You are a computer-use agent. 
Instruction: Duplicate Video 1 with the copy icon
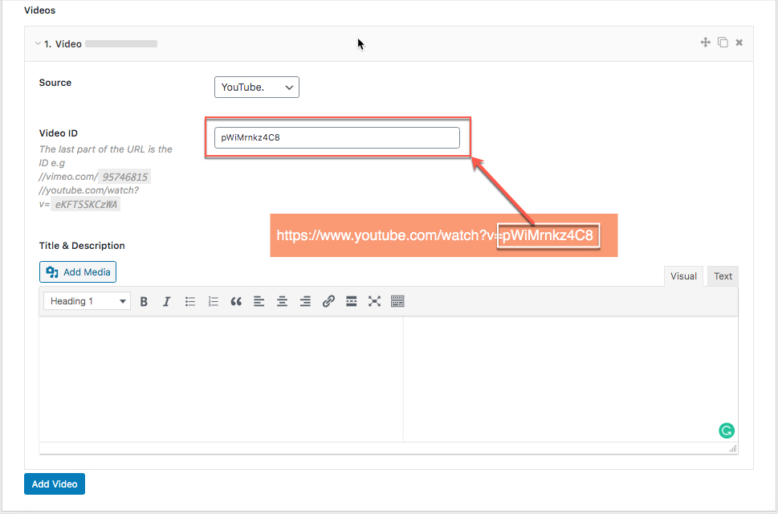[x=723, y=43]
